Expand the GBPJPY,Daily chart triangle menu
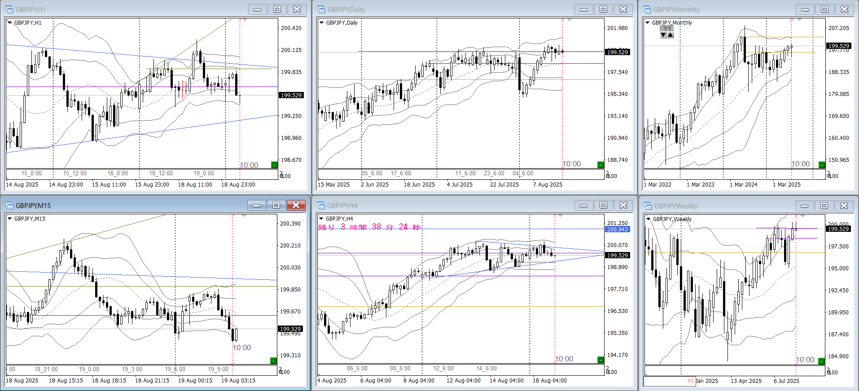Image resolution: width=859 pixels, height=391 pixels. 321,22
